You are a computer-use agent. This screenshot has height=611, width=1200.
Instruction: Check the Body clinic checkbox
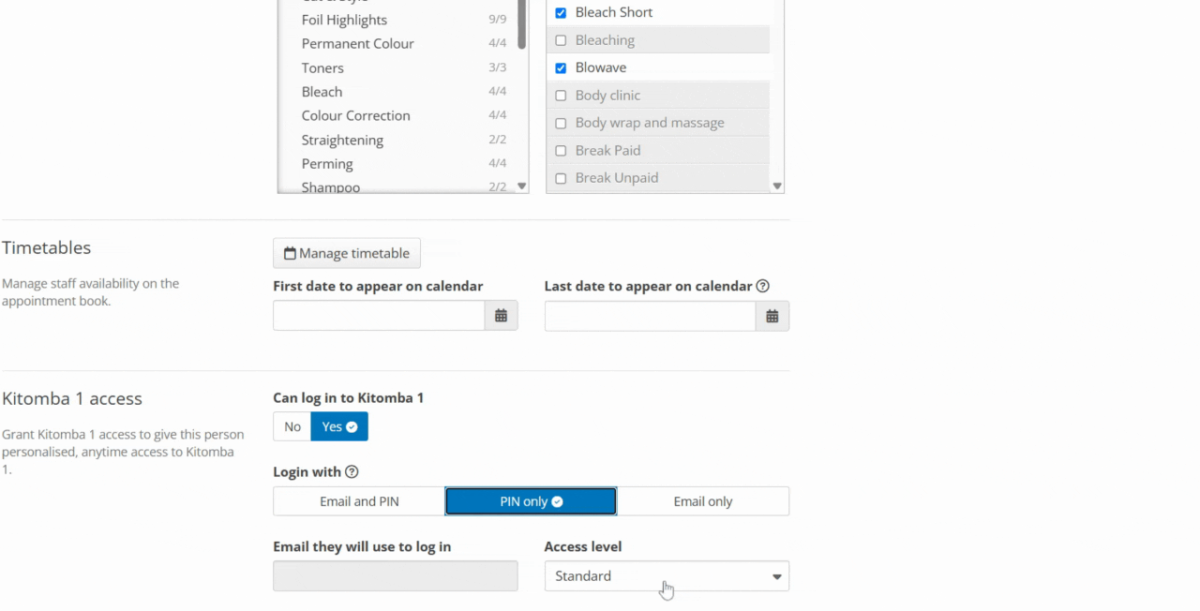pos(561,96)
